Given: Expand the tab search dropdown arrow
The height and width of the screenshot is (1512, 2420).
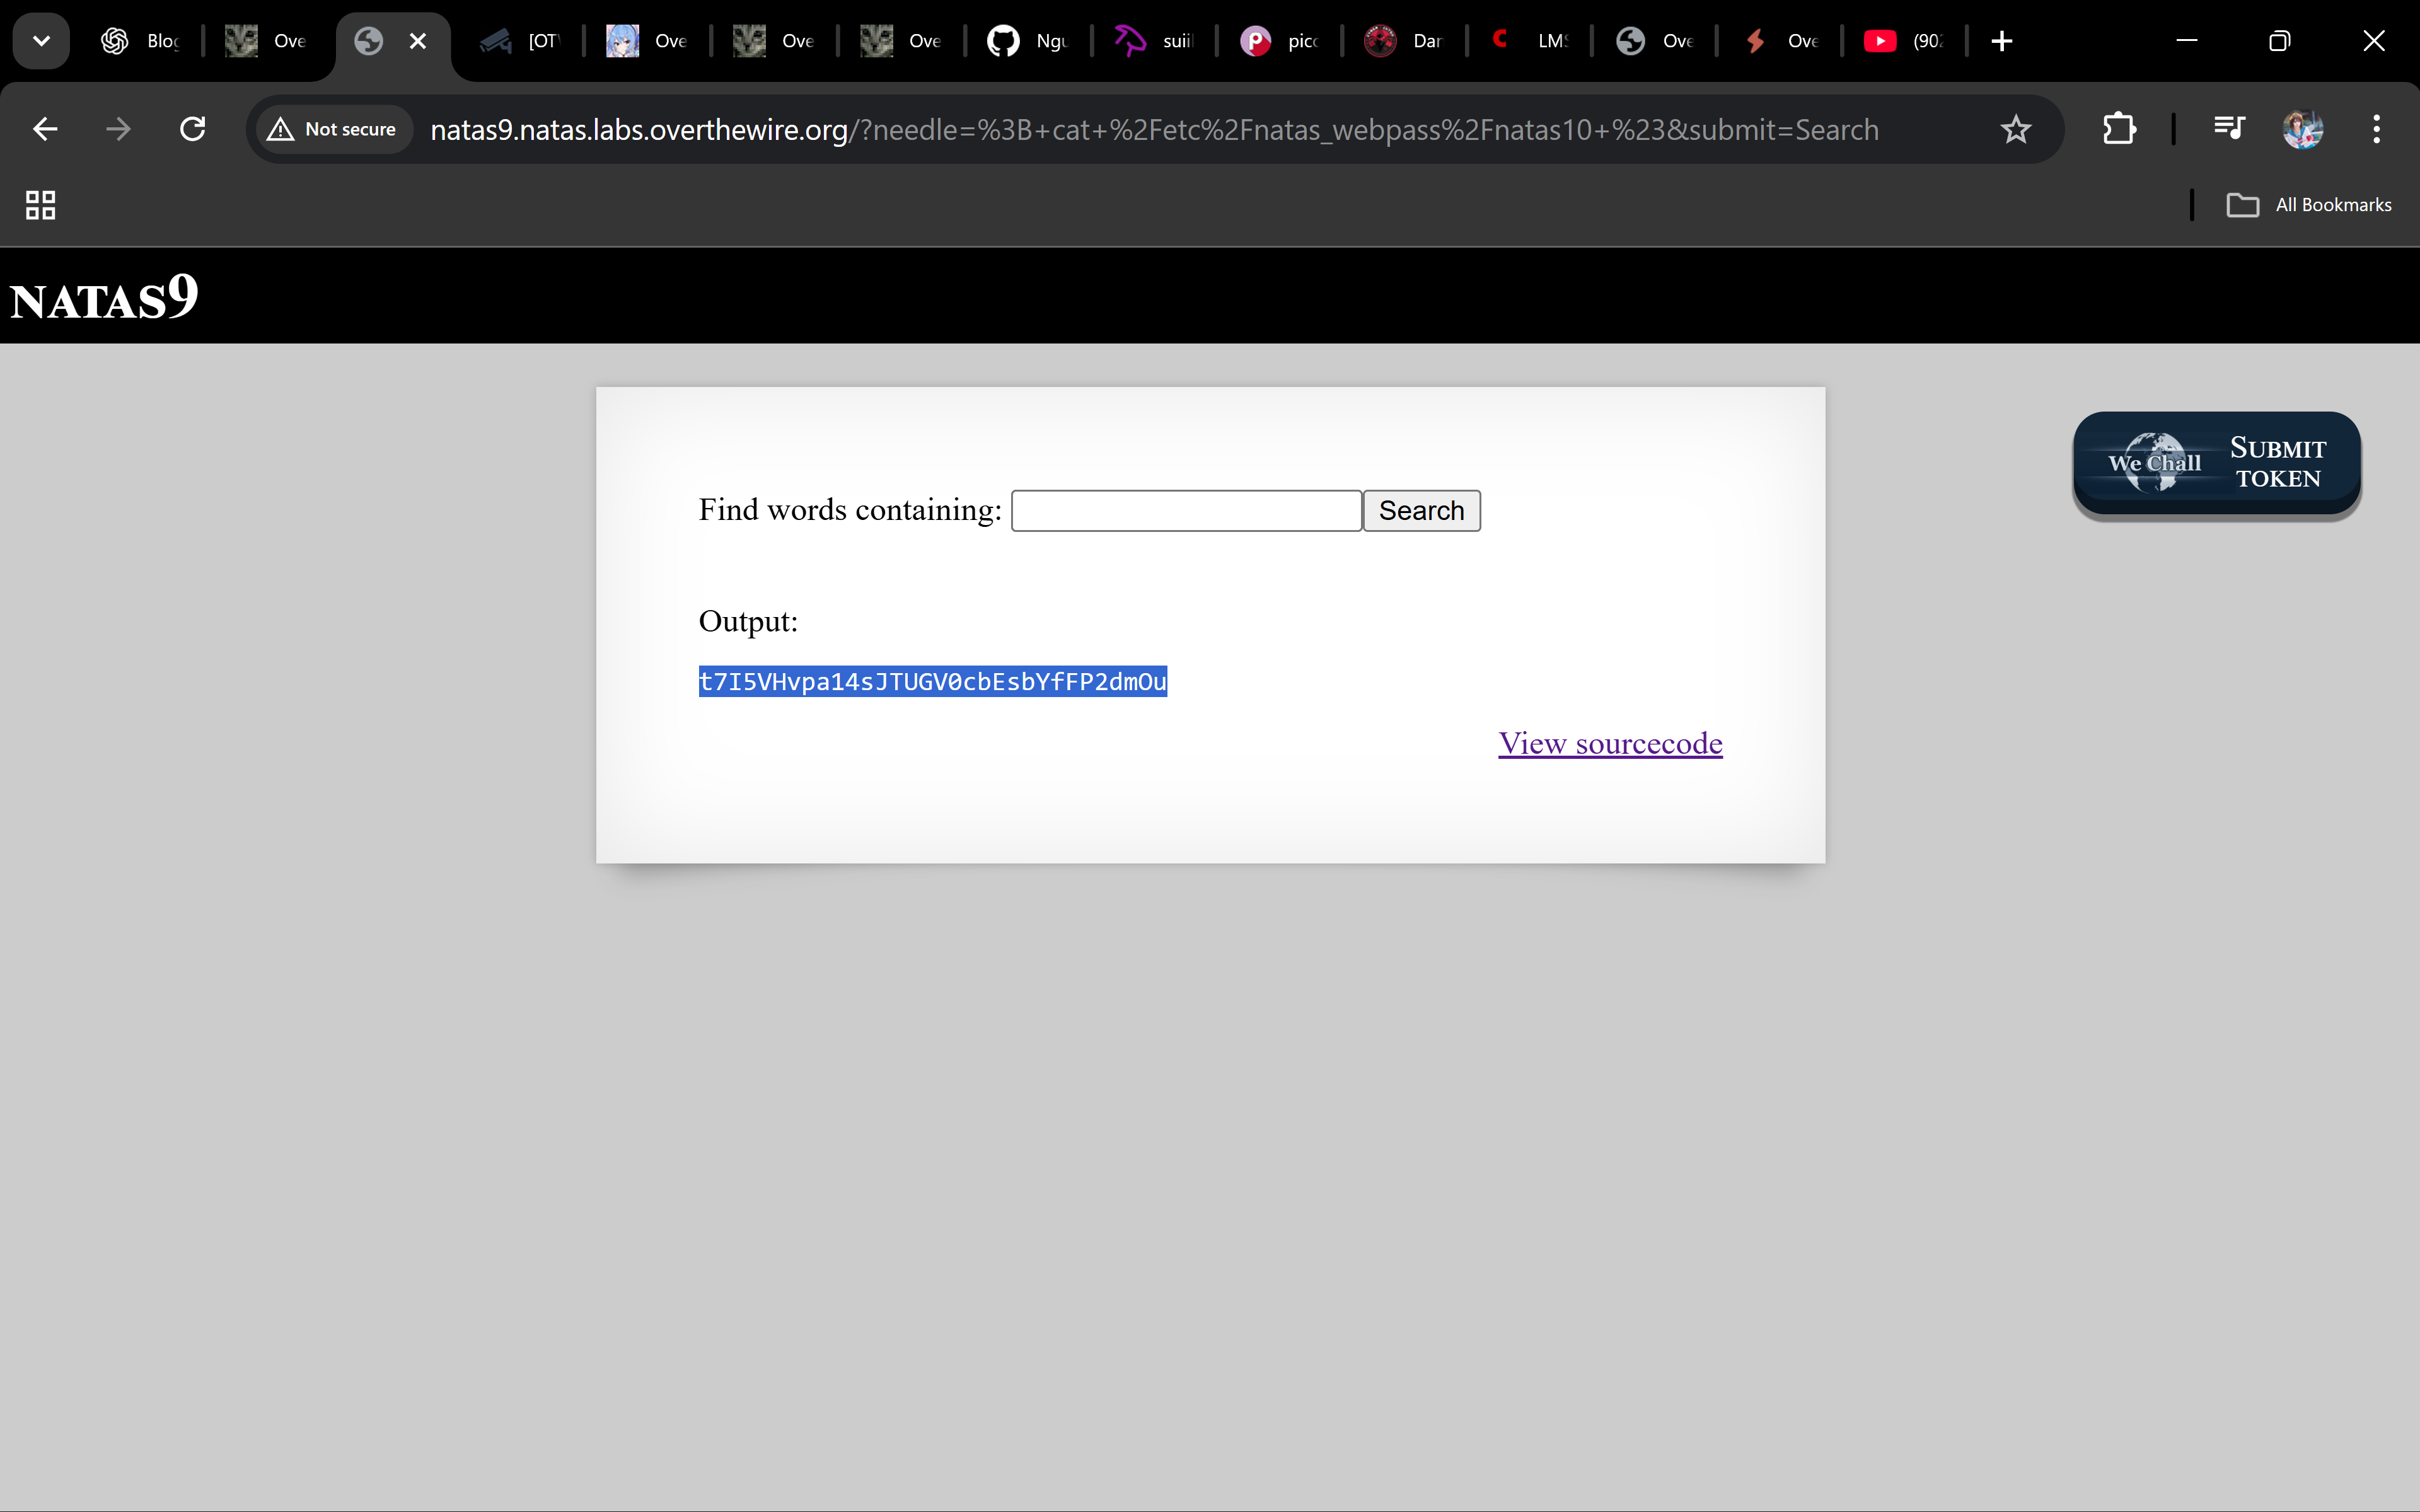Looking at the screenshot, I should point(41,41).
